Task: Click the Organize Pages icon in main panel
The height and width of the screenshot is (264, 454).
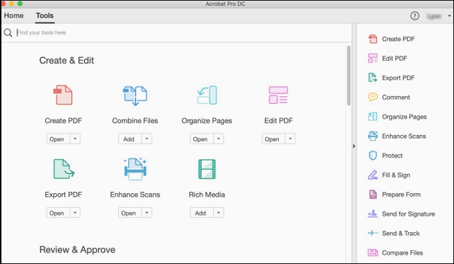Action: (207, 95)
